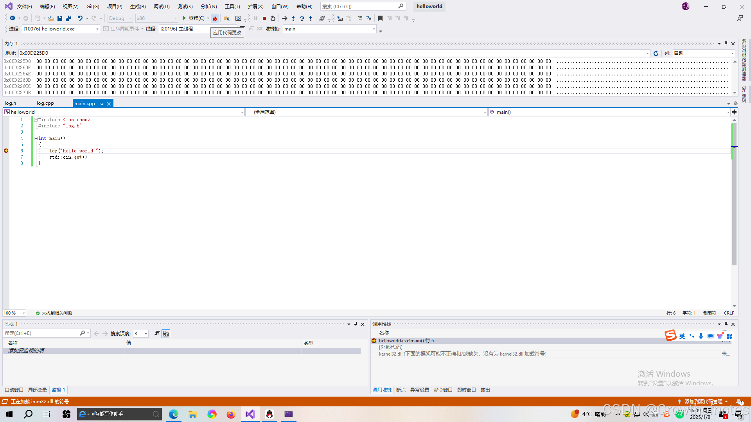Open the main() member dropdown in the editor
The image size is (751, 422).
(x=609, y=112)
